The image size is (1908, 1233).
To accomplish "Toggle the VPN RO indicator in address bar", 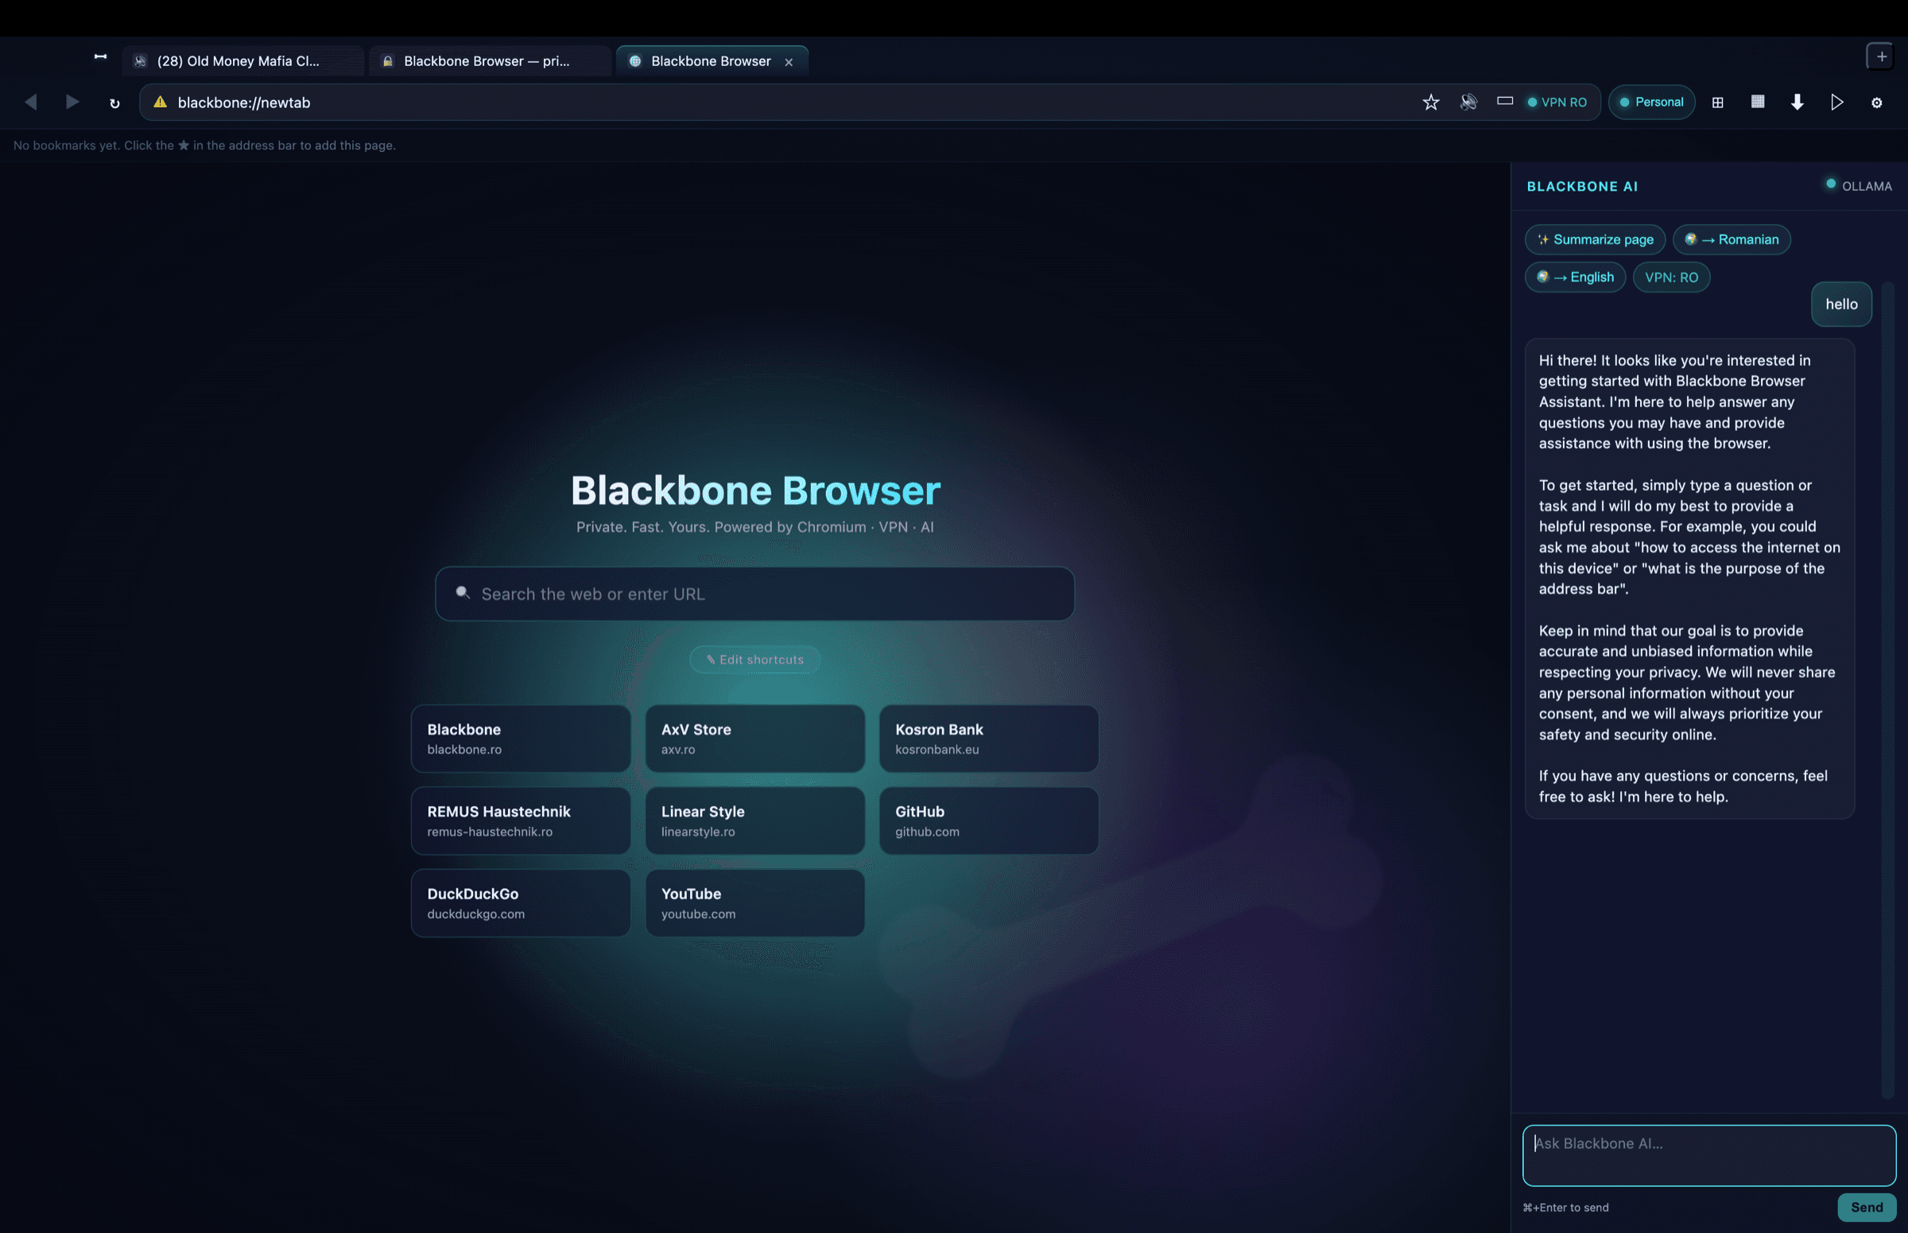I will (x=1557, y=103).
